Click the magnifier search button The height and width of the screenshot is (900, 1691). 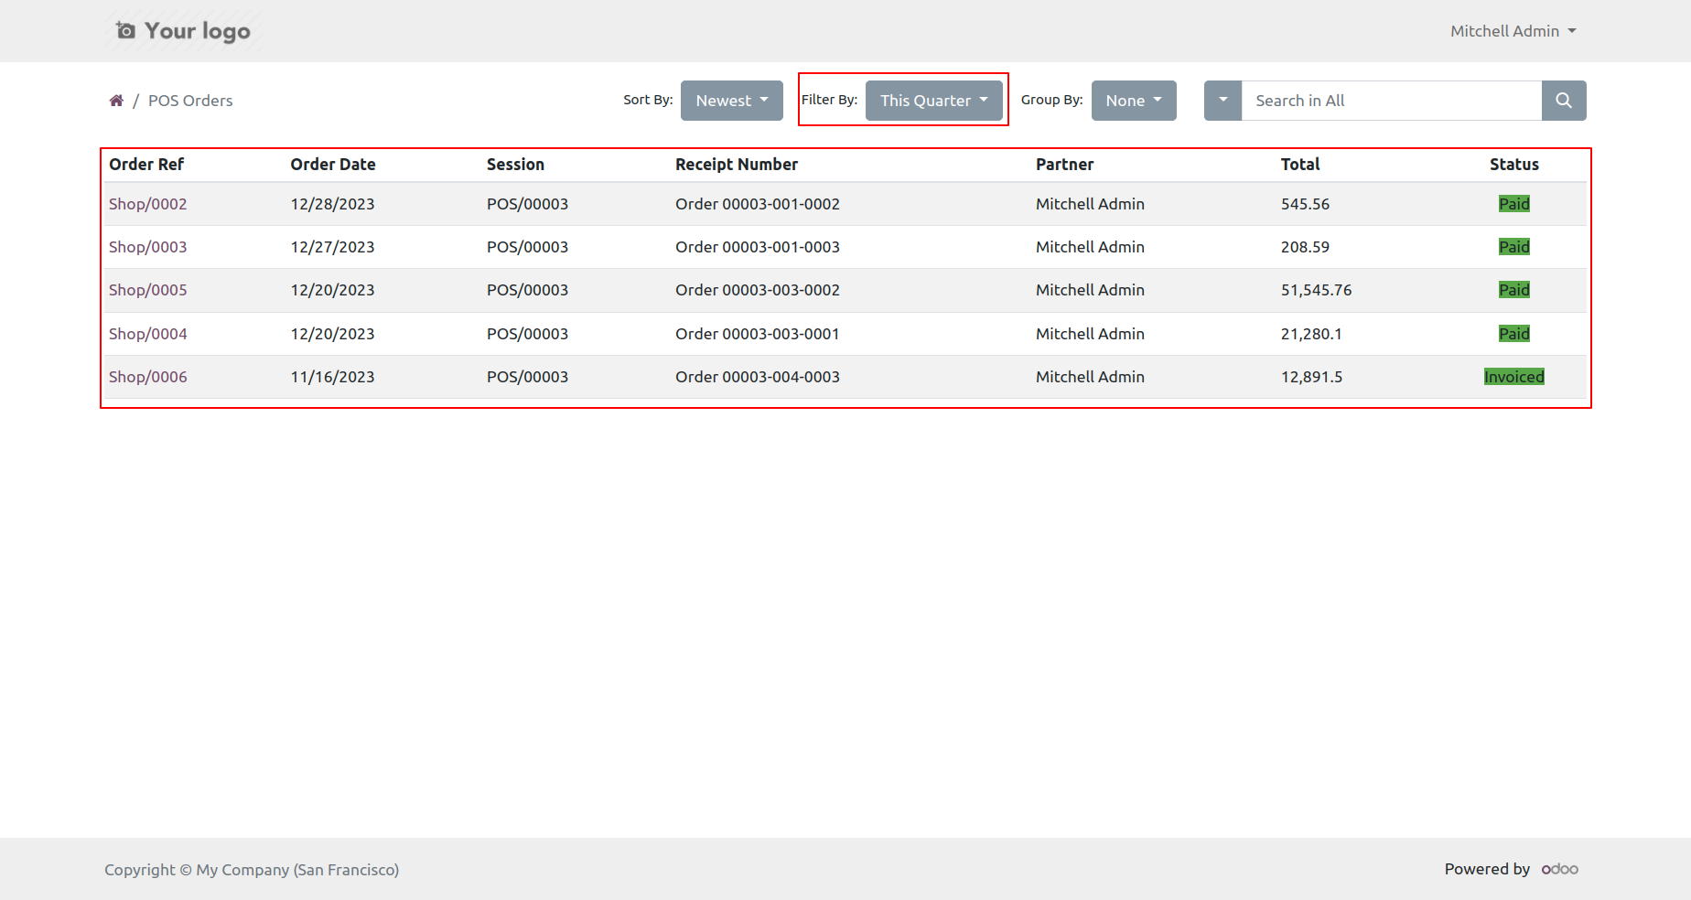pyautogui.click(x=1564, y=101)
